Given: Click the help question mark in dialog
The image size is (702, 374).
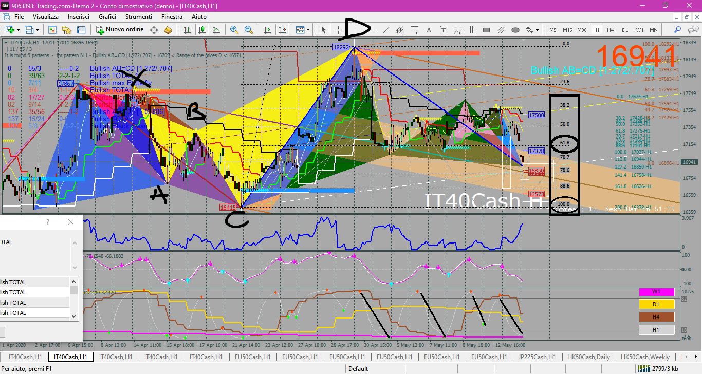Looking at the screenshot, I should click(48, 222).
